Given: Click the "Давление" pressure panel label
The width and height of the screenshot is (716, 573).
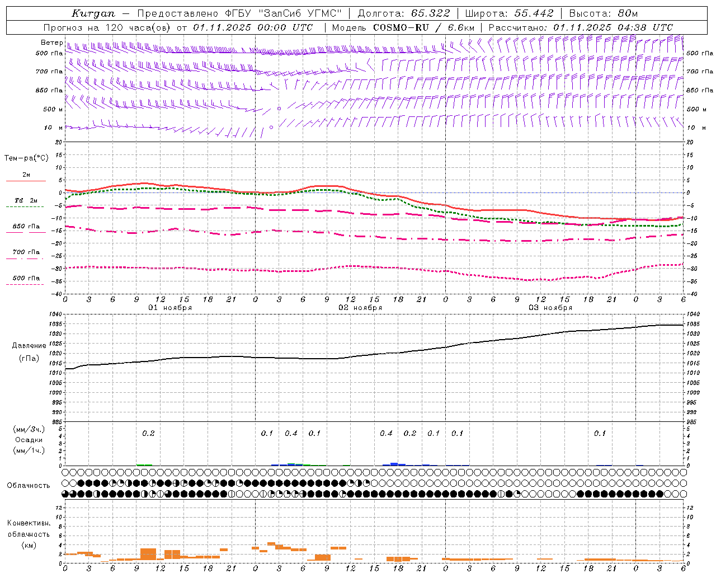Looking at the screenshot, I should point(29,346).
